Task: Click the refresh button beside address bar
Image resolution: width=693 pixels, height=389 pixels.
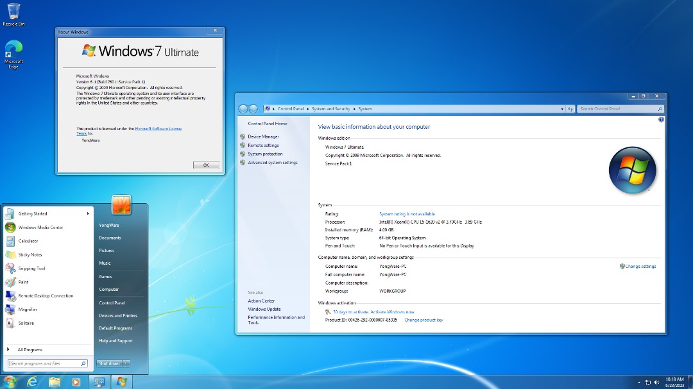Action: coord(570,109)
